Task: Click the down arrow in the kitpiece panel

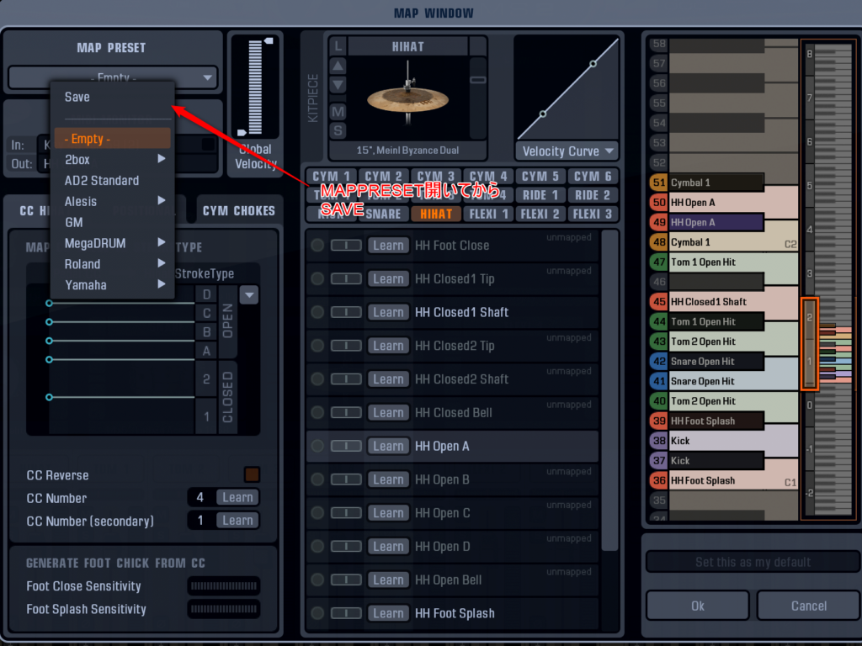Action: [x=338, y=86]
